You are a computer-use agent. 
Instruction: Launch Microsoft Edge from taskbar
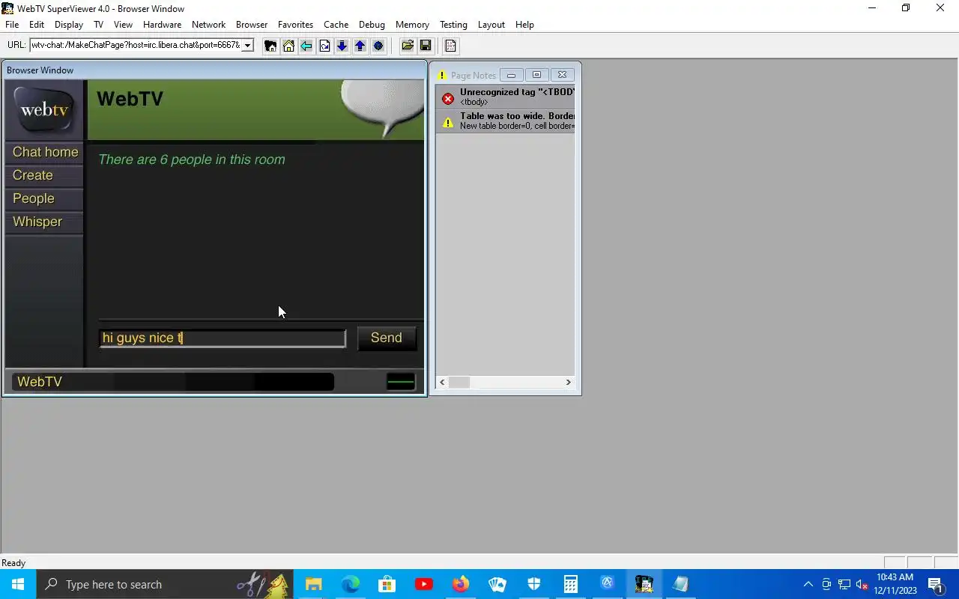tap(351, 584)
